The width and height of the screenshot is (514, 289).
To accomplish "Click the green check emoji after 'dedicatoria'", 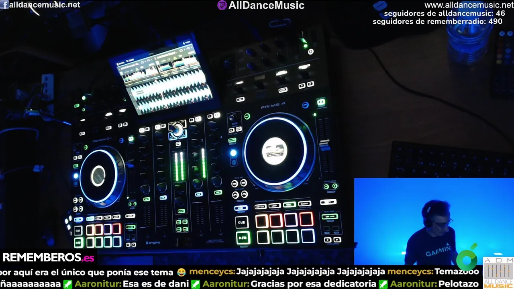I will point(383,284).
